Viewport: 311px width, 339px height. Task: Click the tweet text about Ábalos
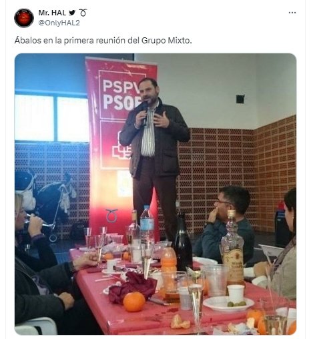click(103, 41)
